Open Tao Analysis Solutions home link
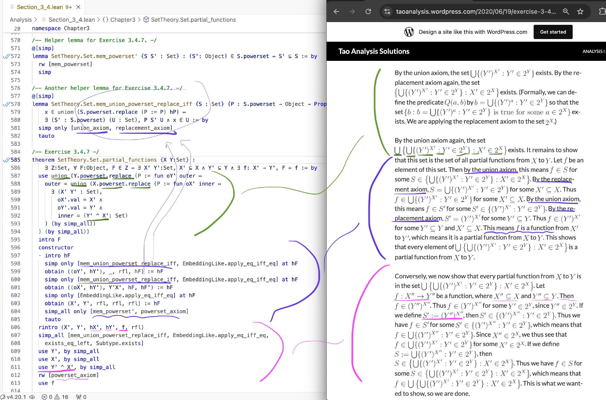 [x=374, y=51]
